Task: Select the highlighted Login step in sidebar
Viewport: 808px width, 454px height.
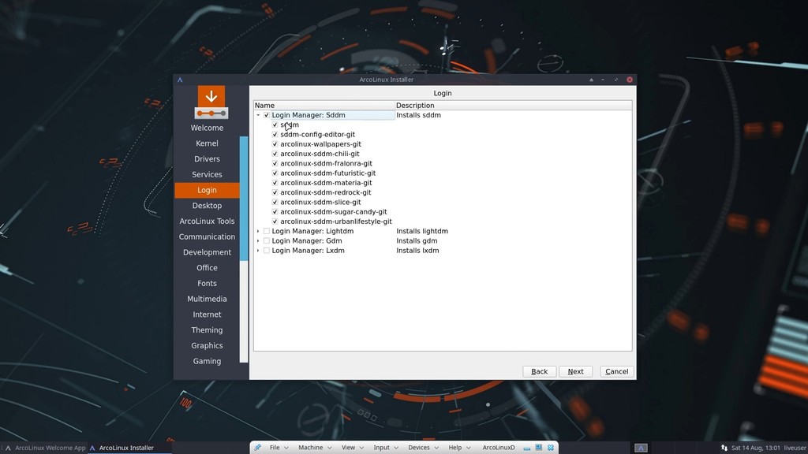Action: 208,191
